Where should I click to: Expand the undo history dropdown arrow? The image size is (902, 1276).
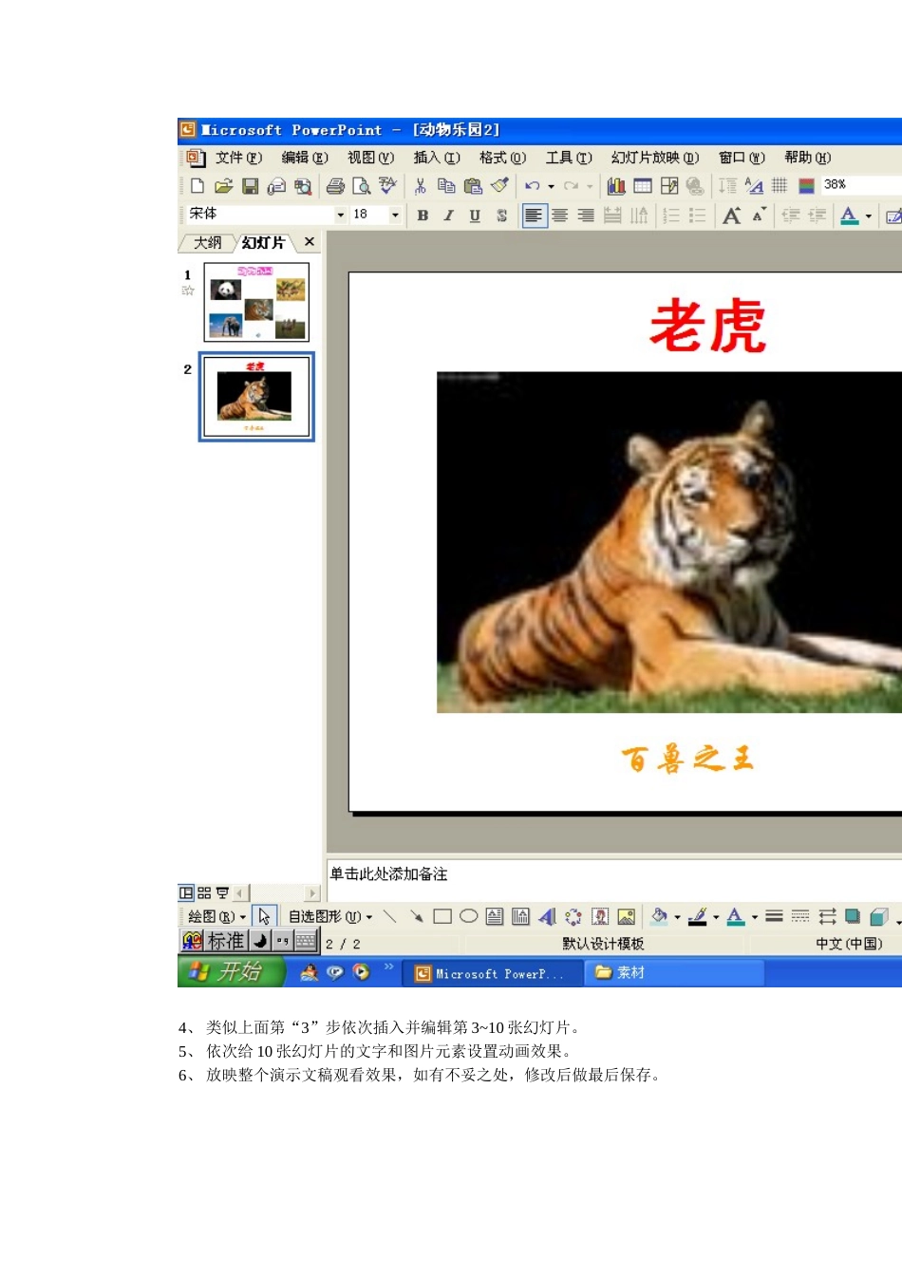[551, 187]
